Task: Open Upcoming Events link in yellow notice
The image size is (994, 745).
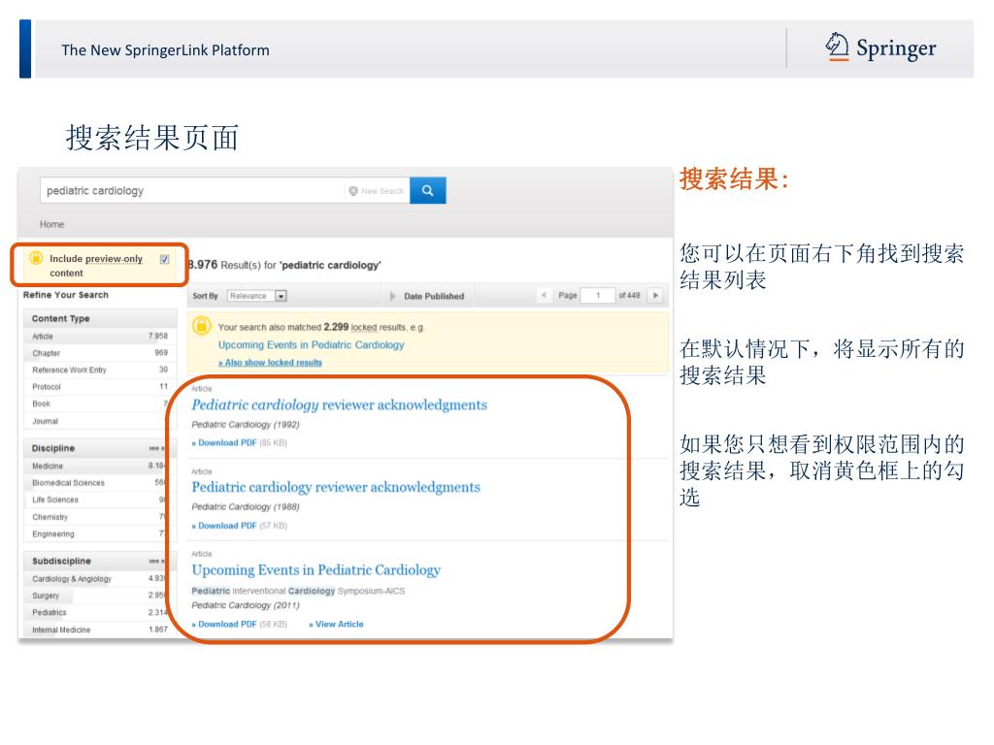Action: 312,344
